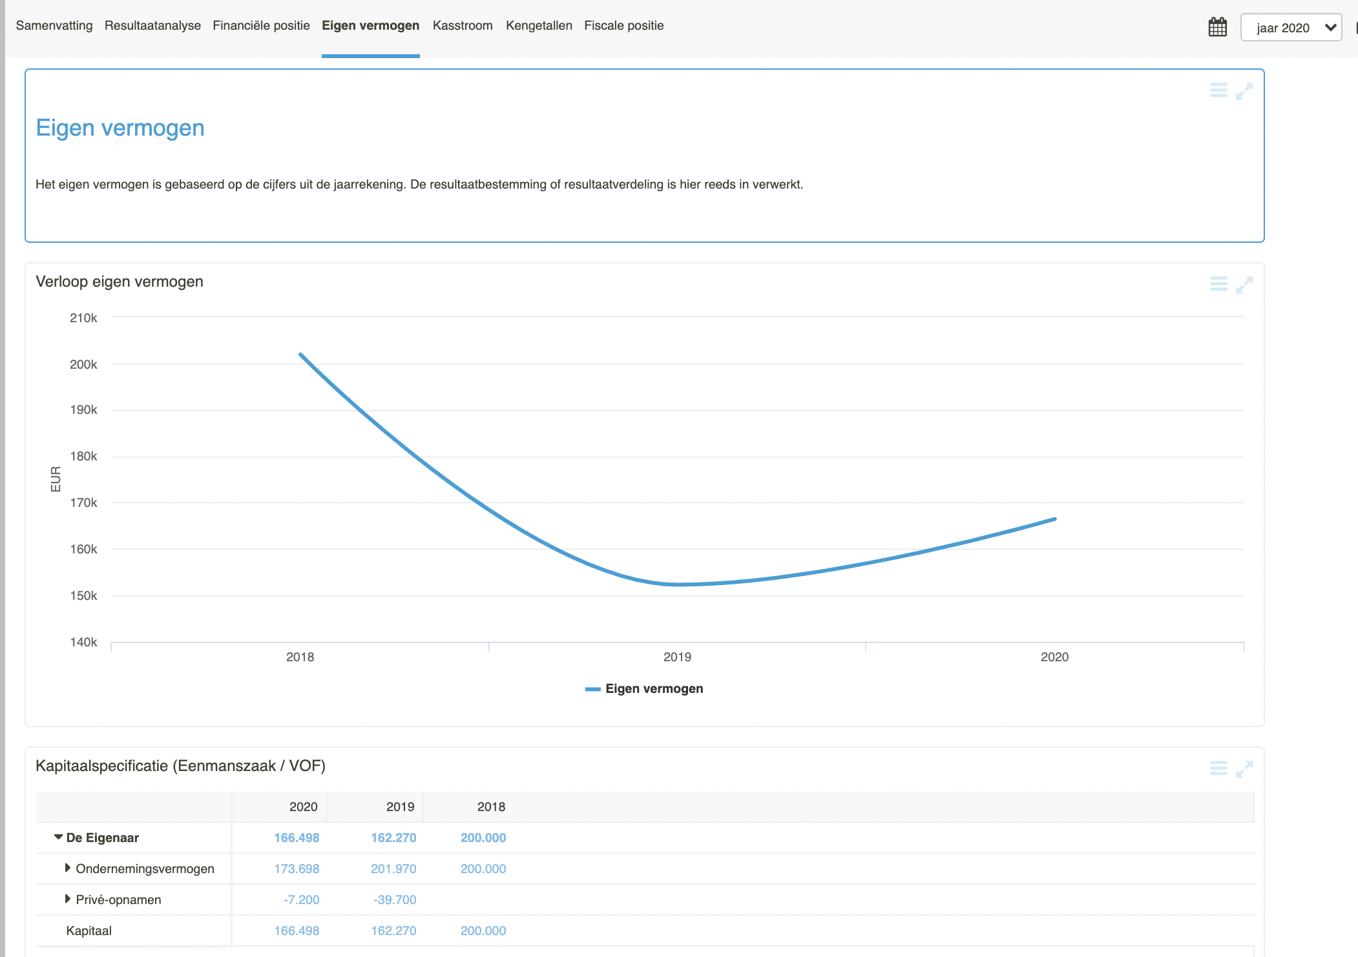Viewport: 1358px width, 957px height.
Task: Click the Eigen vermogen panel heading
Action: coord(120,128)
